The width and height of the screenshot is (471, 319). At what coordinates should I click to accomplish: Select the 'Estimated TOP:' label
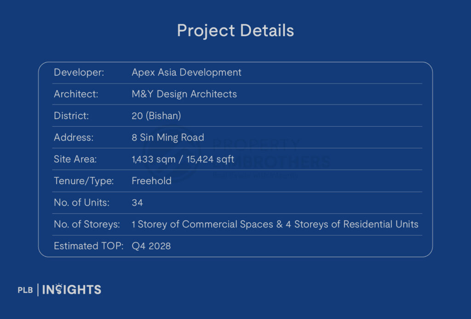[89, 246]
